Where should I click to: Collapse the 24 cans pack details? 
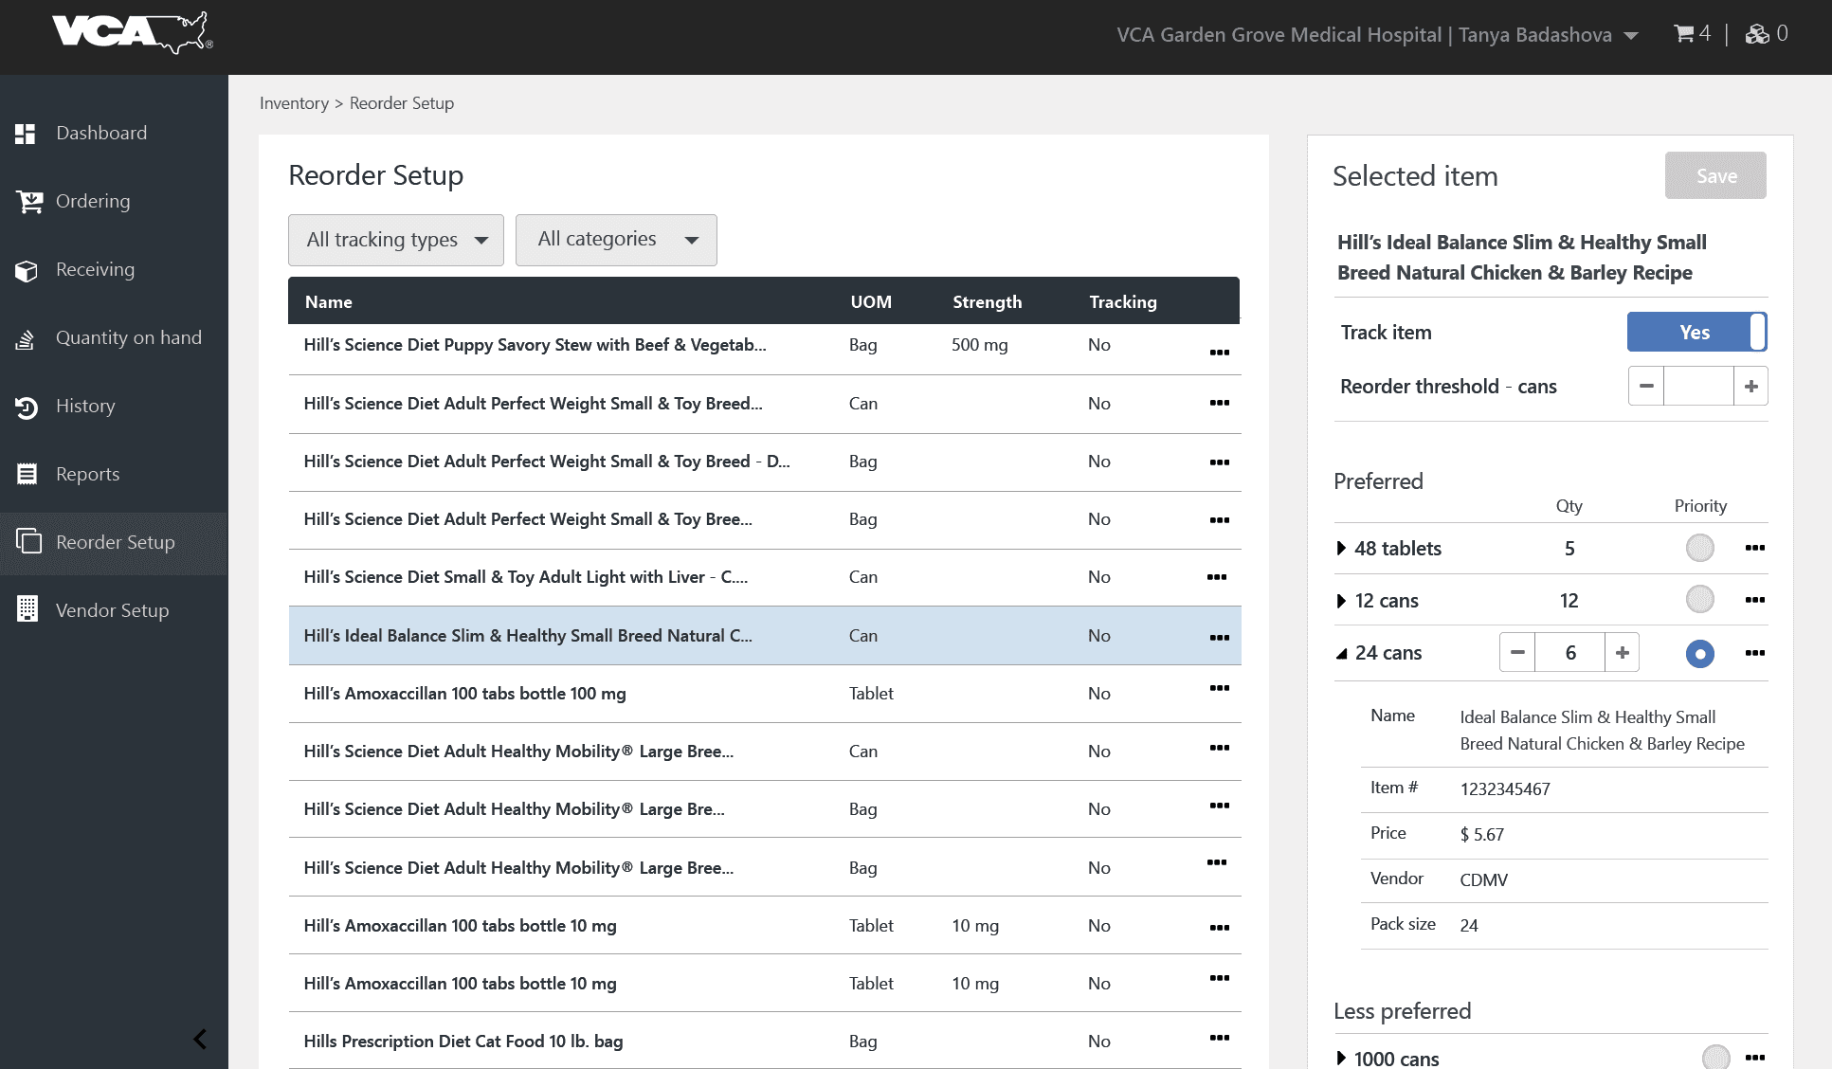coord(1341,653)
